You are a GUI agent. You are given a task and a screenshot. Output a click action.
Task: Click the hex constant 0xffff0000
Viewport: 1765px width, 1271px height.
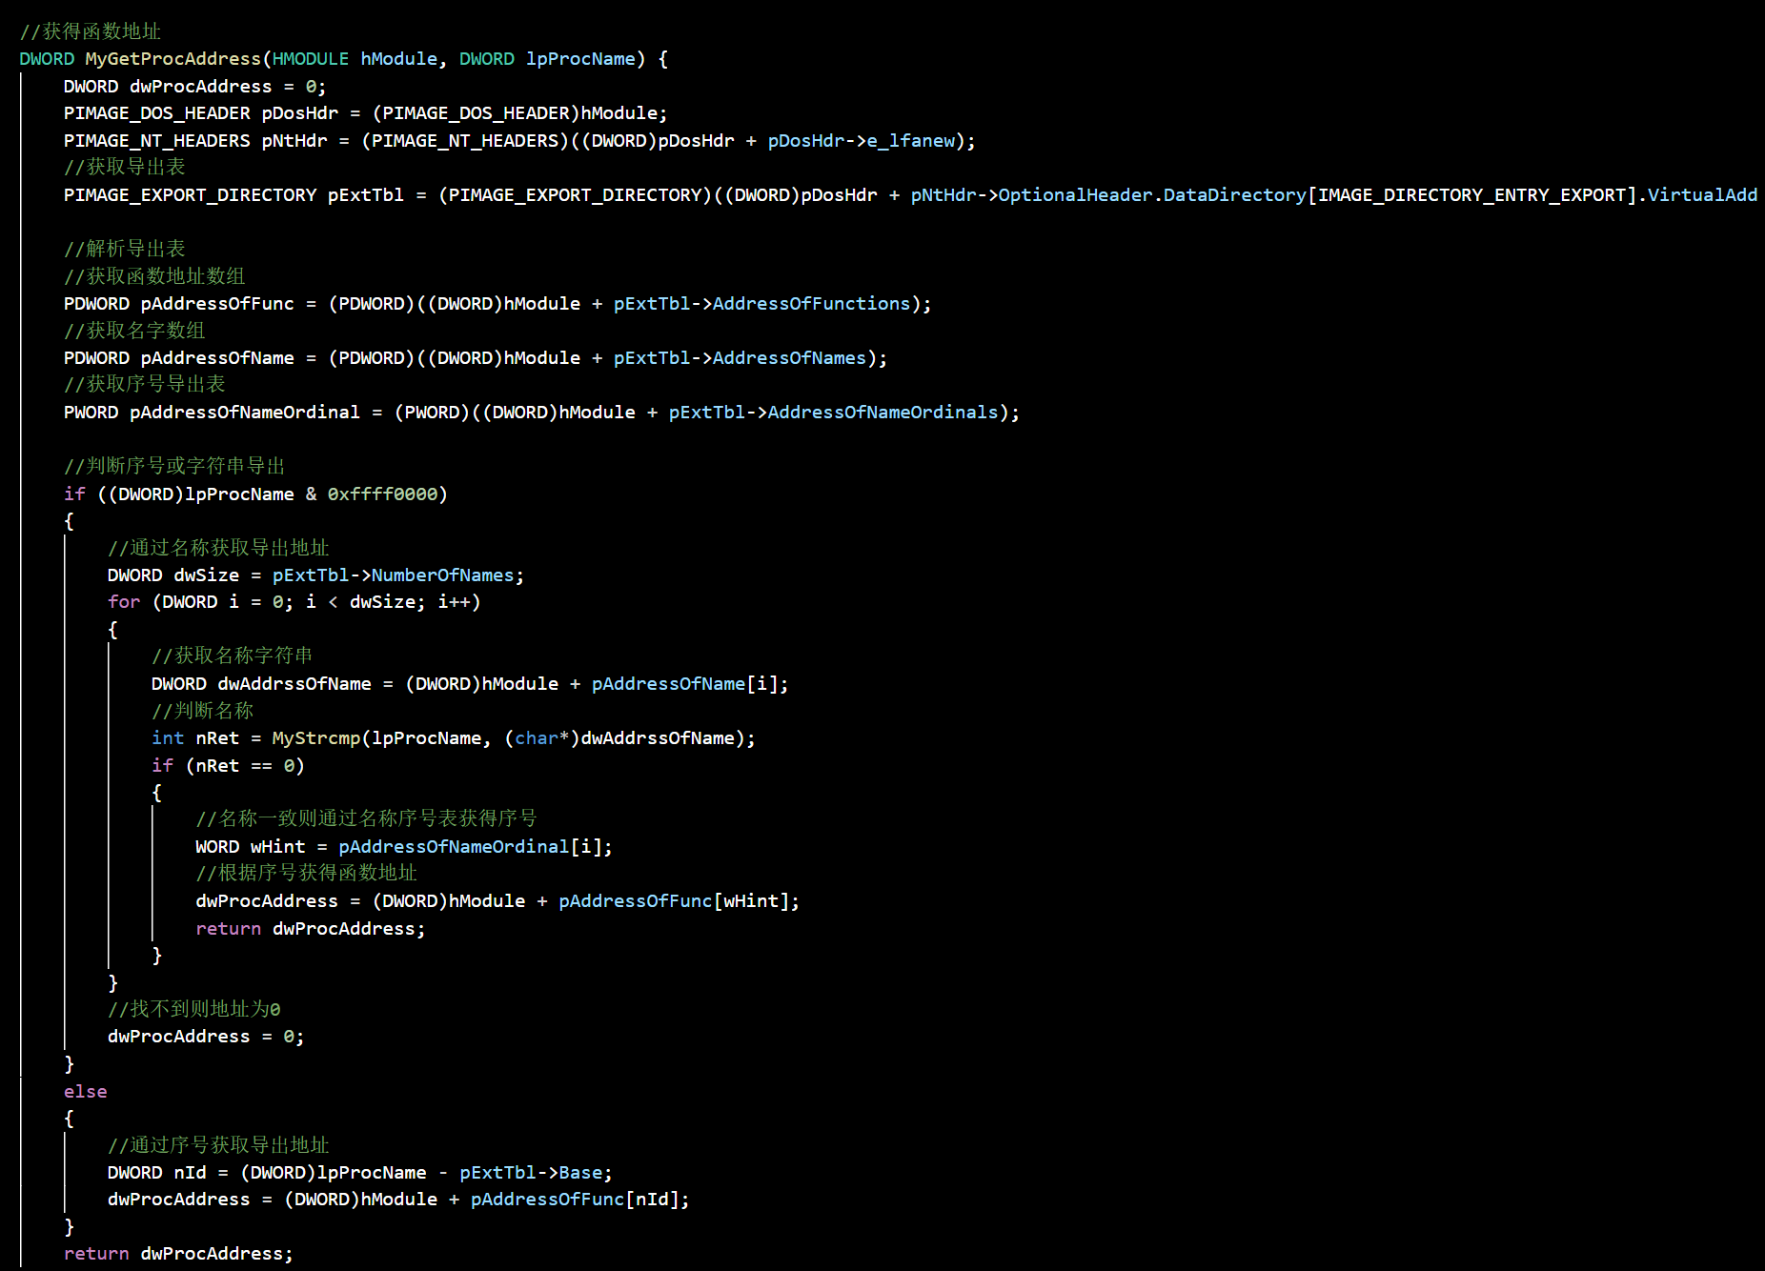pyautogui.click(x=383, y=494)
